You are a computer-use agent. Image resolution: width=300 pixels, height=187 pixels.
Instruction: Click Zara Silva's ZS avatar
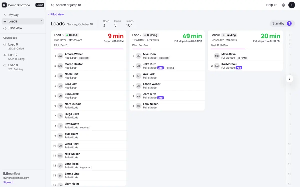coord(138,96)
